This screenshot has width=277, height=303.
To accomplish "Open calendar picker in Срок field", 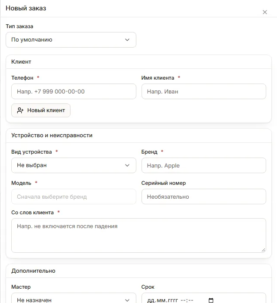I will point(211,300).
